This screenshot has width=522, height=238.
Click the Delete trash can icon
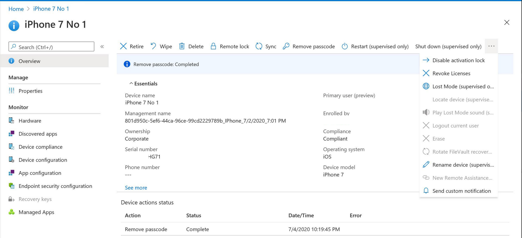click(x=182, y=46)
